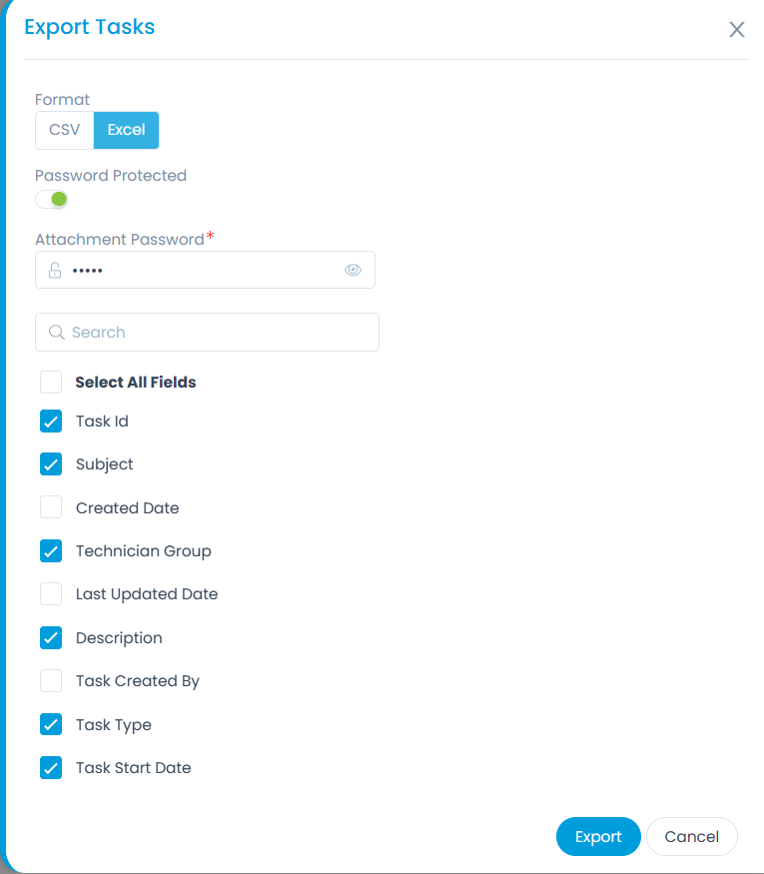Uncheck the Task Id field

(51, 421)
